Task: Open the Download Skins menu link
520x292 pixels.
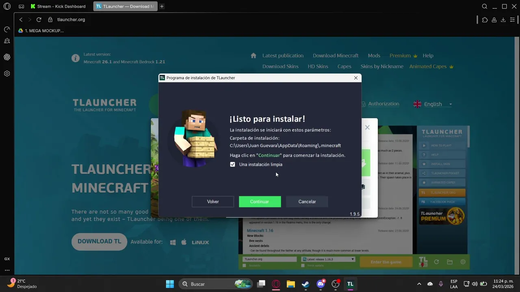Action: (280, 67)
